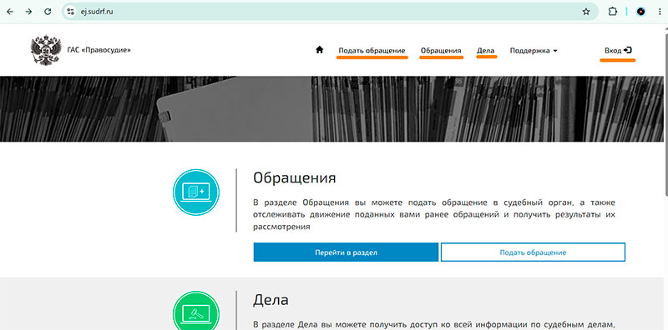Click the browser forward arrow
Viewport: 668px width, 330px height.
coord(28,12)
